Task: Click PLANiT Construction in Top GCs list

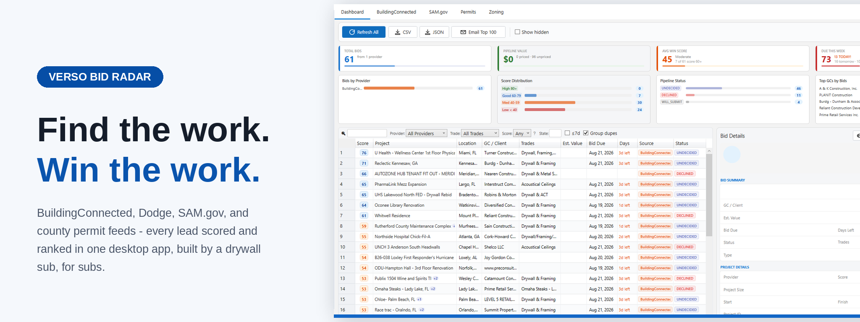Action: 836,95
